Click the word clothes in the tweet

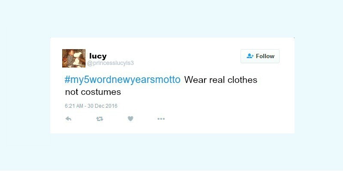pos(242,80)
